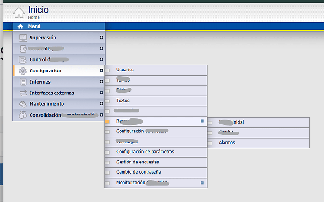Click the Inicio title link
The image size is (324, 202).
click(38, 9)
